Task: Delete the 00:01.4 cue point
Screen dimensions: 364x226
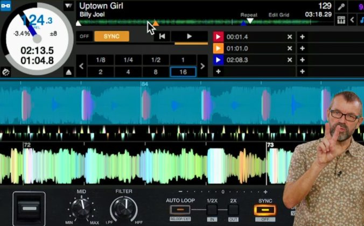Action: click(290, 37)
